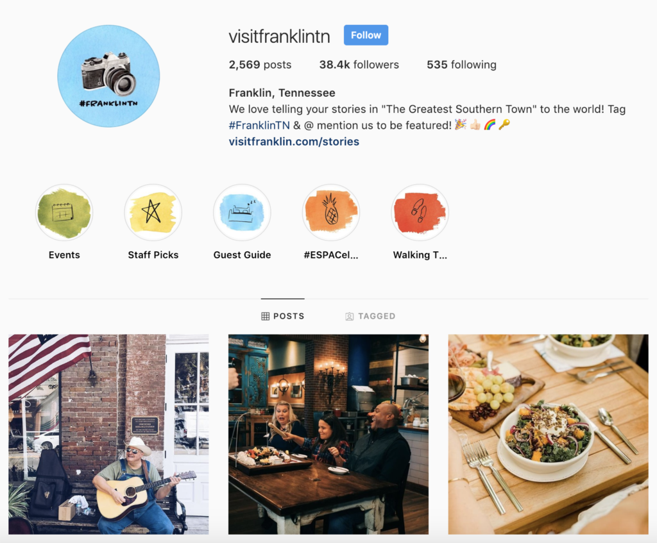Click the camera profile picture
Screen dimensions: 657x543
(x=108, y=76)
